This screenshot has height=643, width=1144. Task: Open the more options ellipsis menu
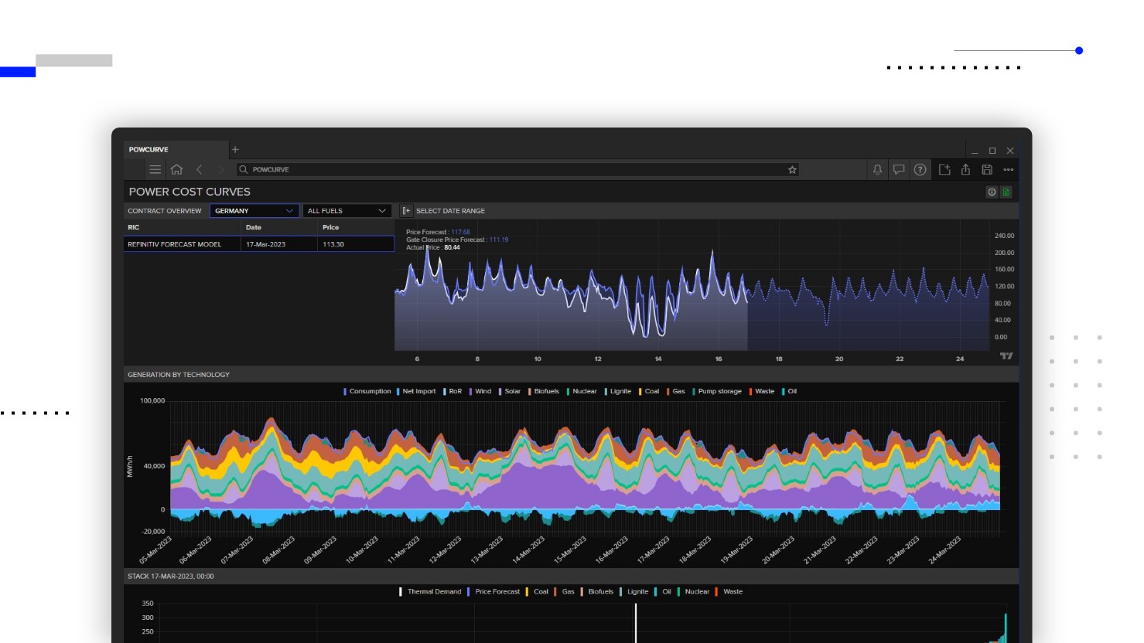tap(1009, 169)
